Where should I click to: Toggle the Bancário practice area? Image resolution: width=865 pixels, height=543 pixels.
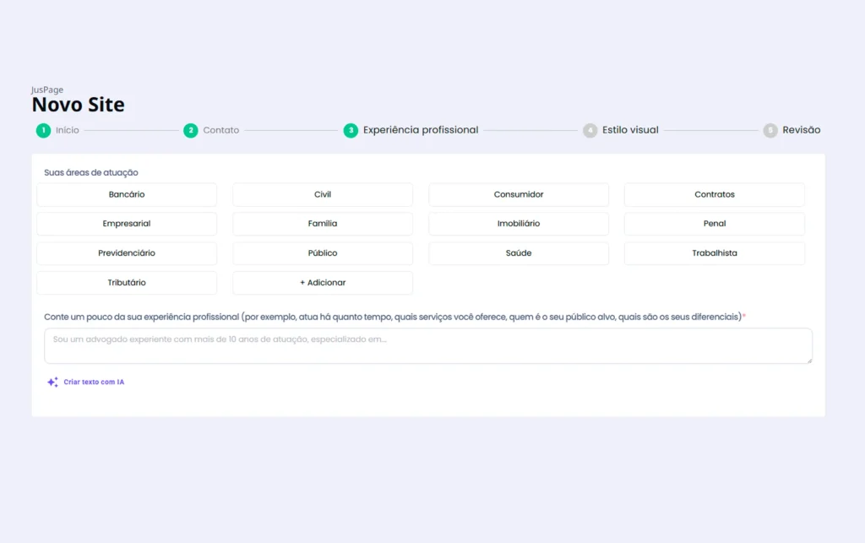point(127,195)
